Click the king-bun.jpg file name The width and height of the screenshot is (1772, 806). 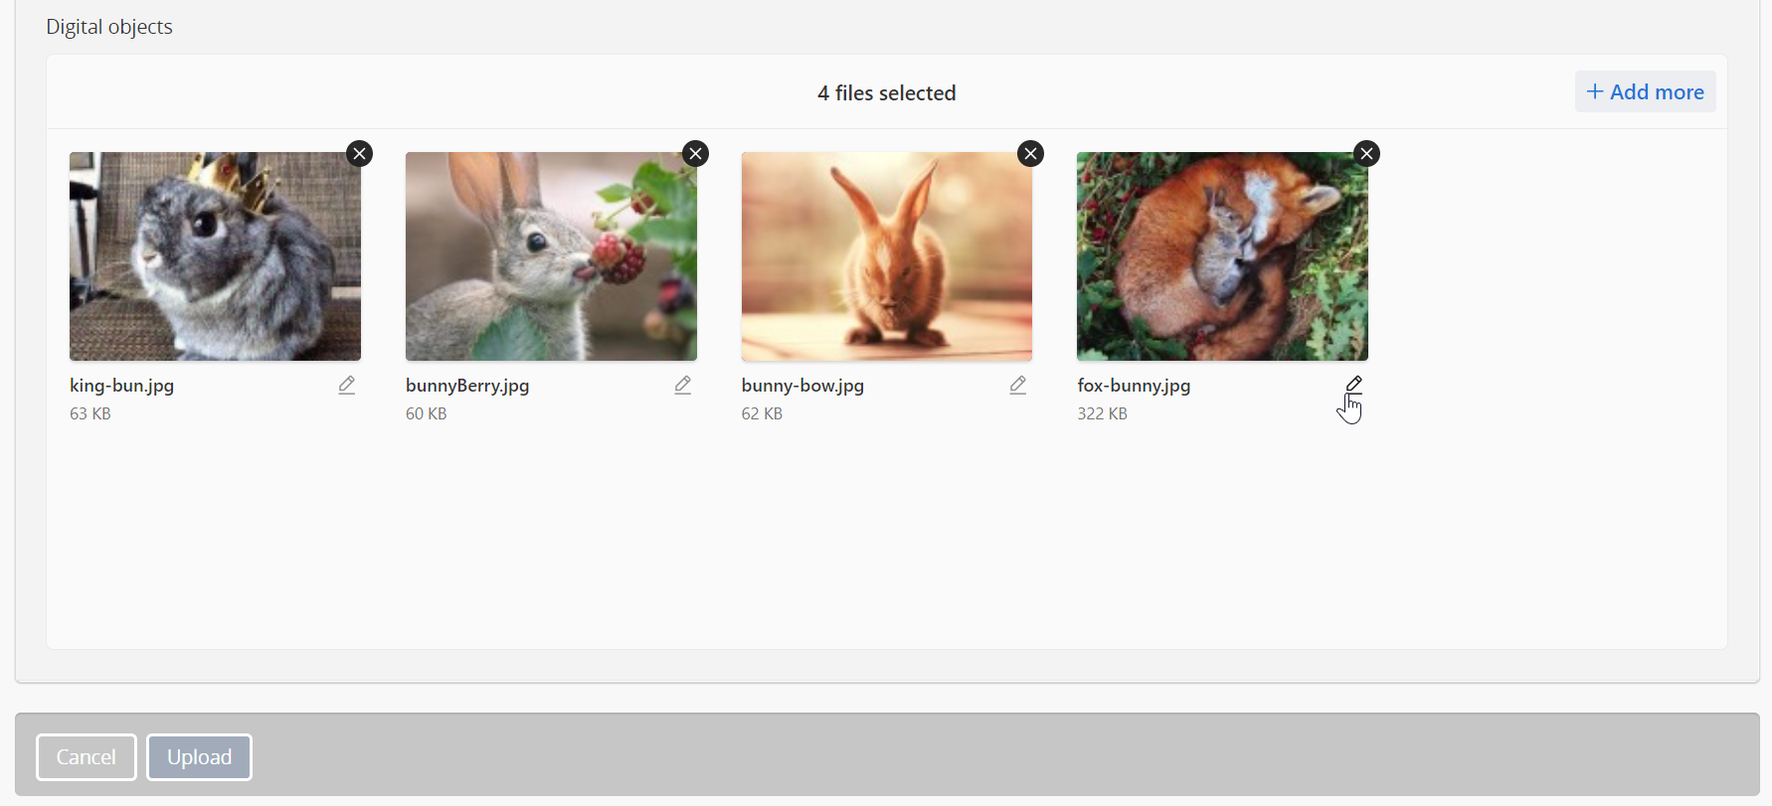click(x=122, y=386)
